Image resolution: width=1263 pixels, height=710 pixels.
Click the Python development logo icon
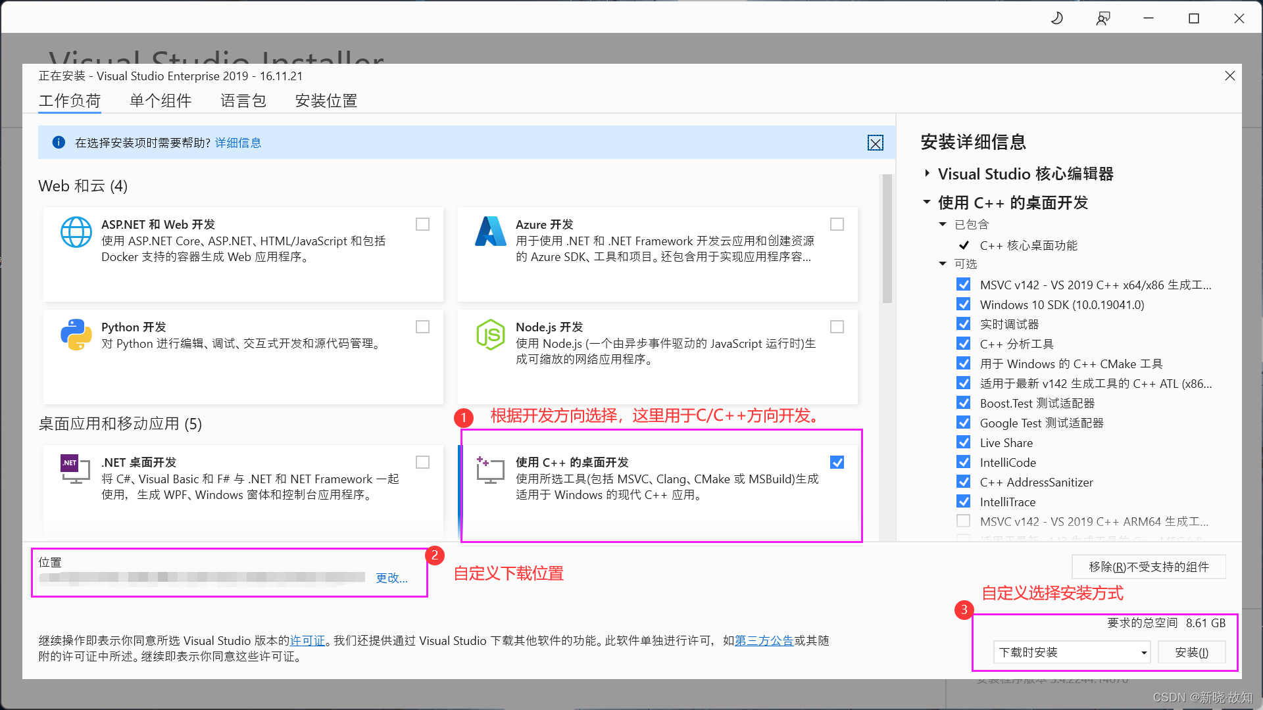click(76, 335)
